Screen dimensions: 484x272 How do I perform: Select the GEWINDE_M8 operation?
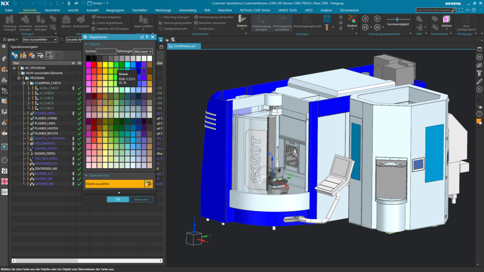pos(44,184)
